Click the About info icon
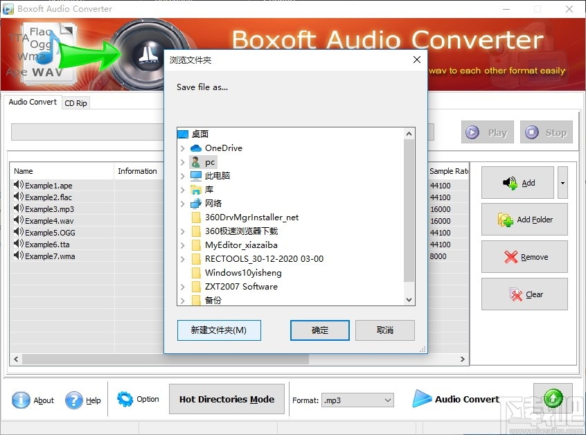Screen dimensions: 586x435 (x=22, y=400)
